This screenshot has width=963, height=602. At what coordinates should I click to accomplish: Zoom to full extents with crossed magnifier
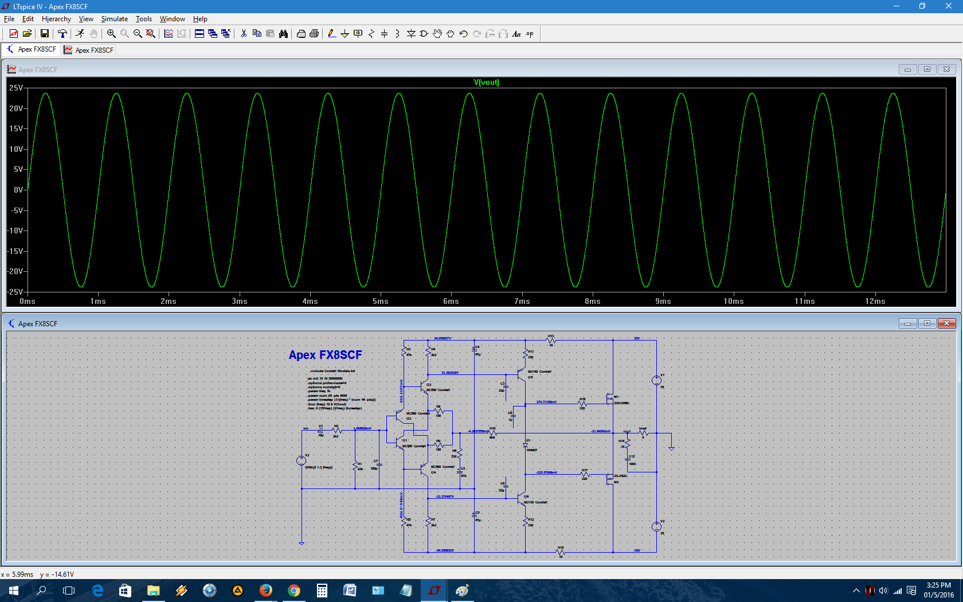click(x=151, y=34)
